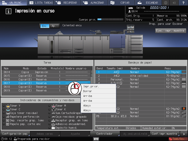Open the Ajuste menu button
The width and height of the screenshot is (188, 141).
tap(75, 134)
